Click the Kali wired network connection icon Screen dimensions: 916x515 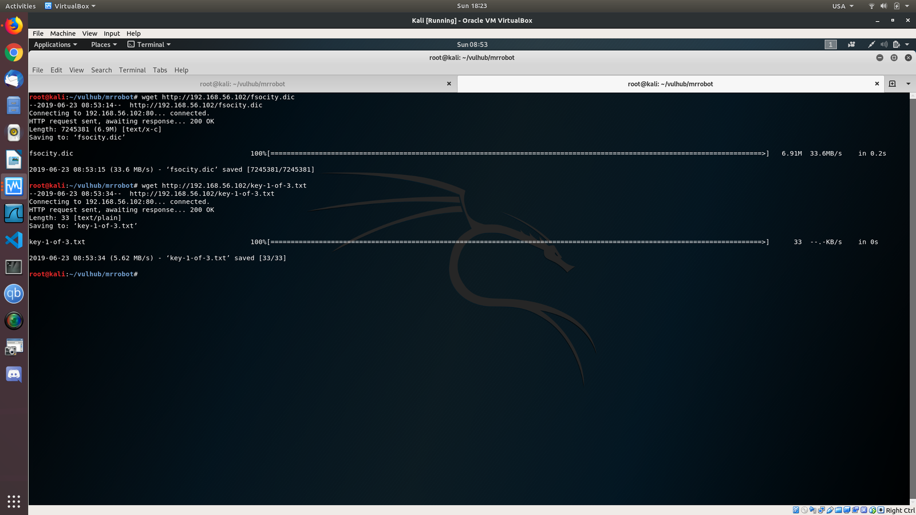click(871, 45)
